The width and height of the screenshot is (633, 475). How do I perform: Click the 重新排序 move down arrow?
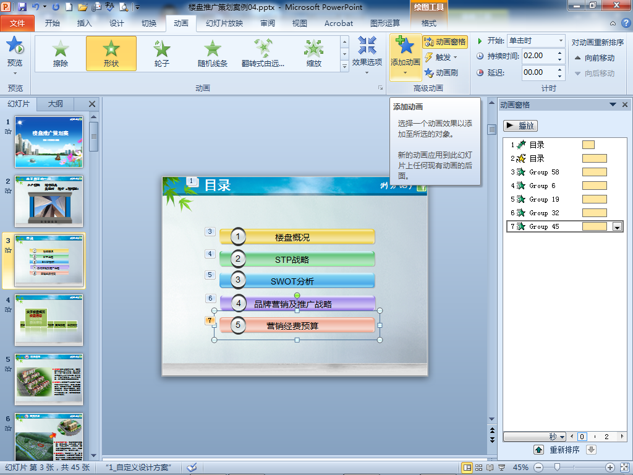pos(591,450)
